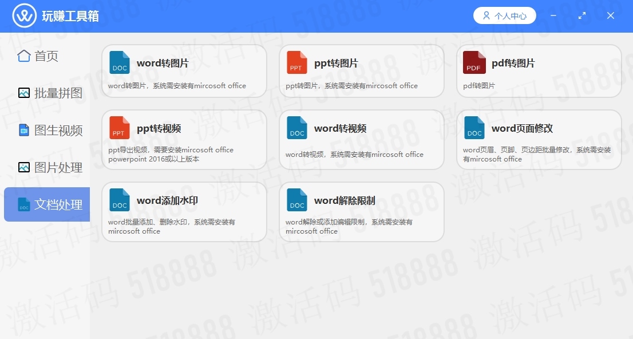Screen dimensions: 633x339
Task: Click the ppt转图片 description about mircosoft office
Action: coord(351,86)
